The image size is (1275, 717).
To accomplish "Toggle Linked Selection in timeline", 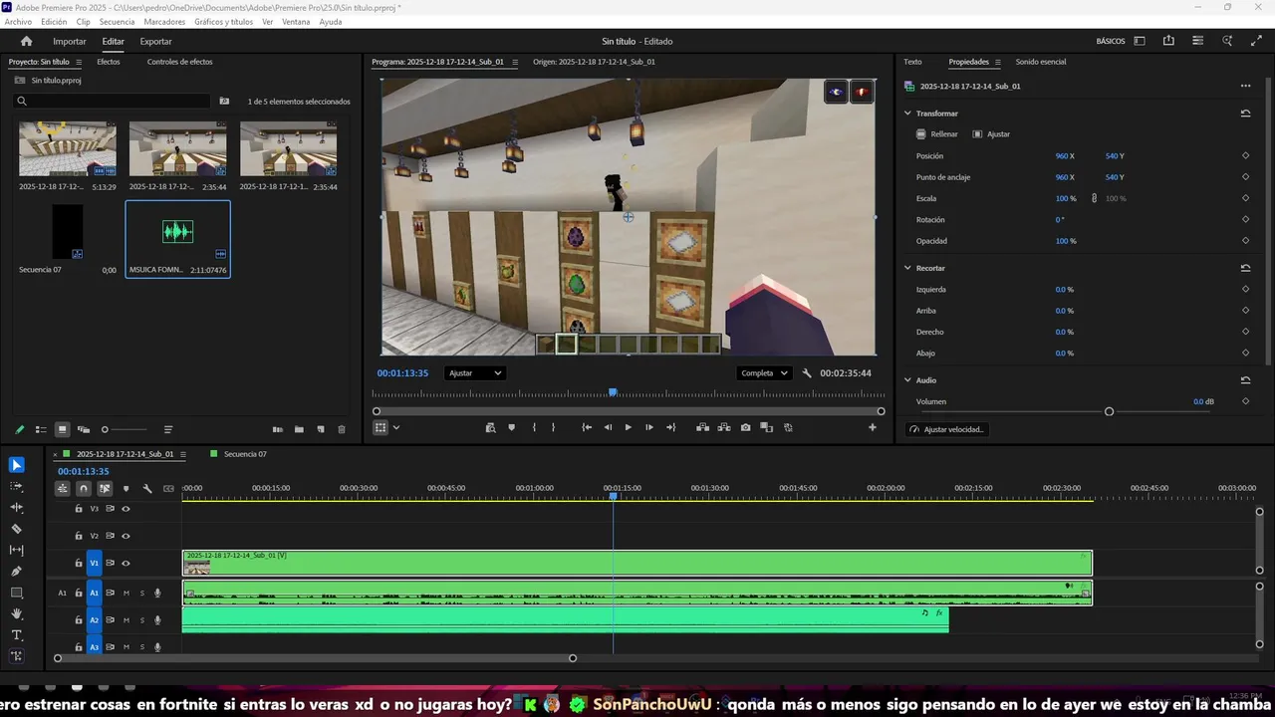I will [x=105, y=489].
